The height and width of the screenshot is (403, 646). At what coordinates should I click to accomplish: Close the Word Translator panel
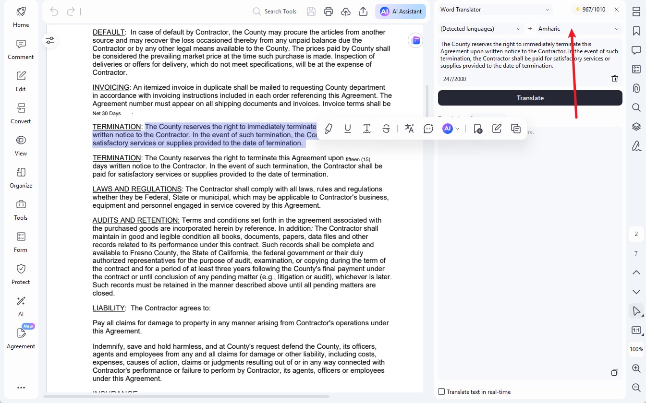617,10
